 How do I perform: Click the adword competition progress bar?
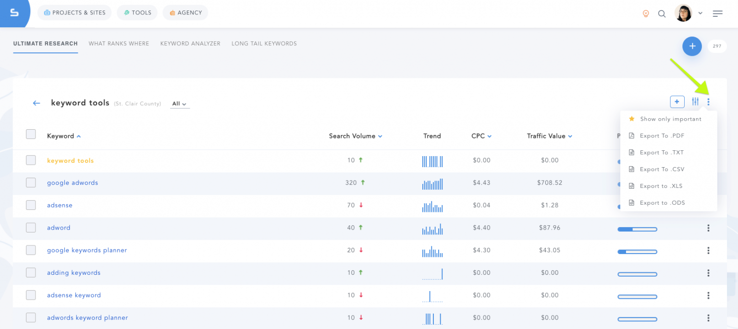(637, 230)
